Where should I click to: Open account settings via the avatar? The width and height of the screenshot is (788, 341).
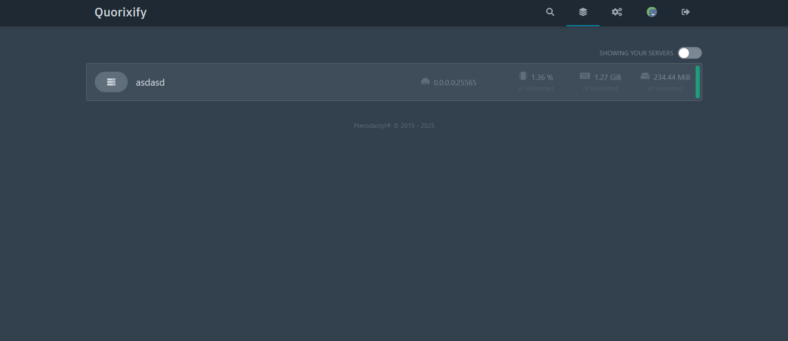pyautogui.click(x=652, y=12)
